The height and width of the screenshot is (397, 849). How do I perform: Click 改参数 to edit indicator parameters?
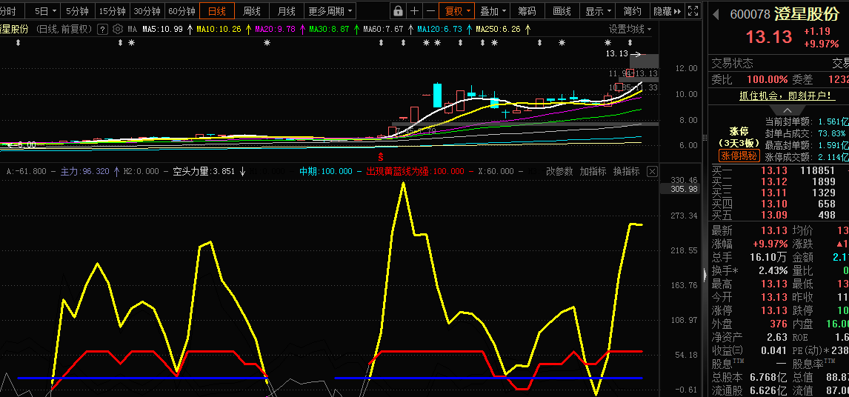pos(559,171)
